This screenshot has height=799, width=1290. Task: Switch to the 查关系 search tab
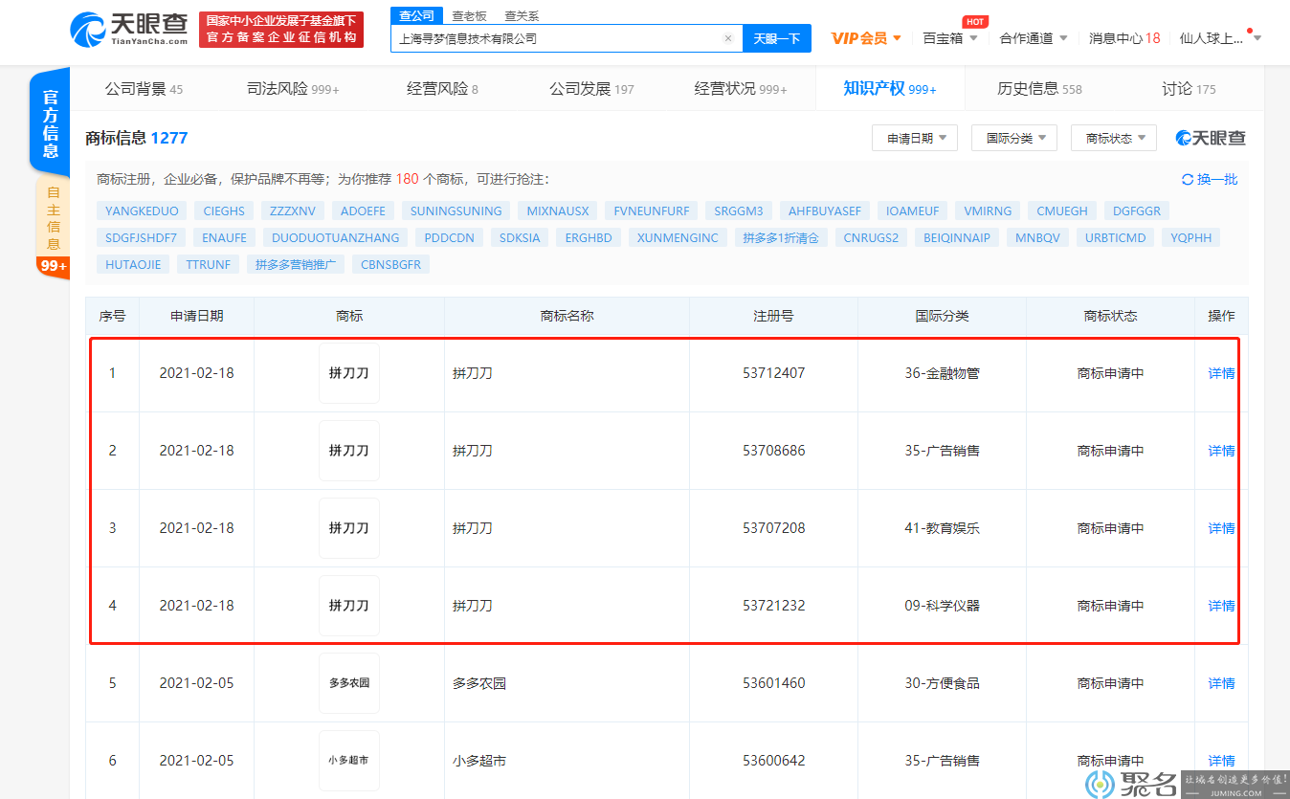coord(522,15)
